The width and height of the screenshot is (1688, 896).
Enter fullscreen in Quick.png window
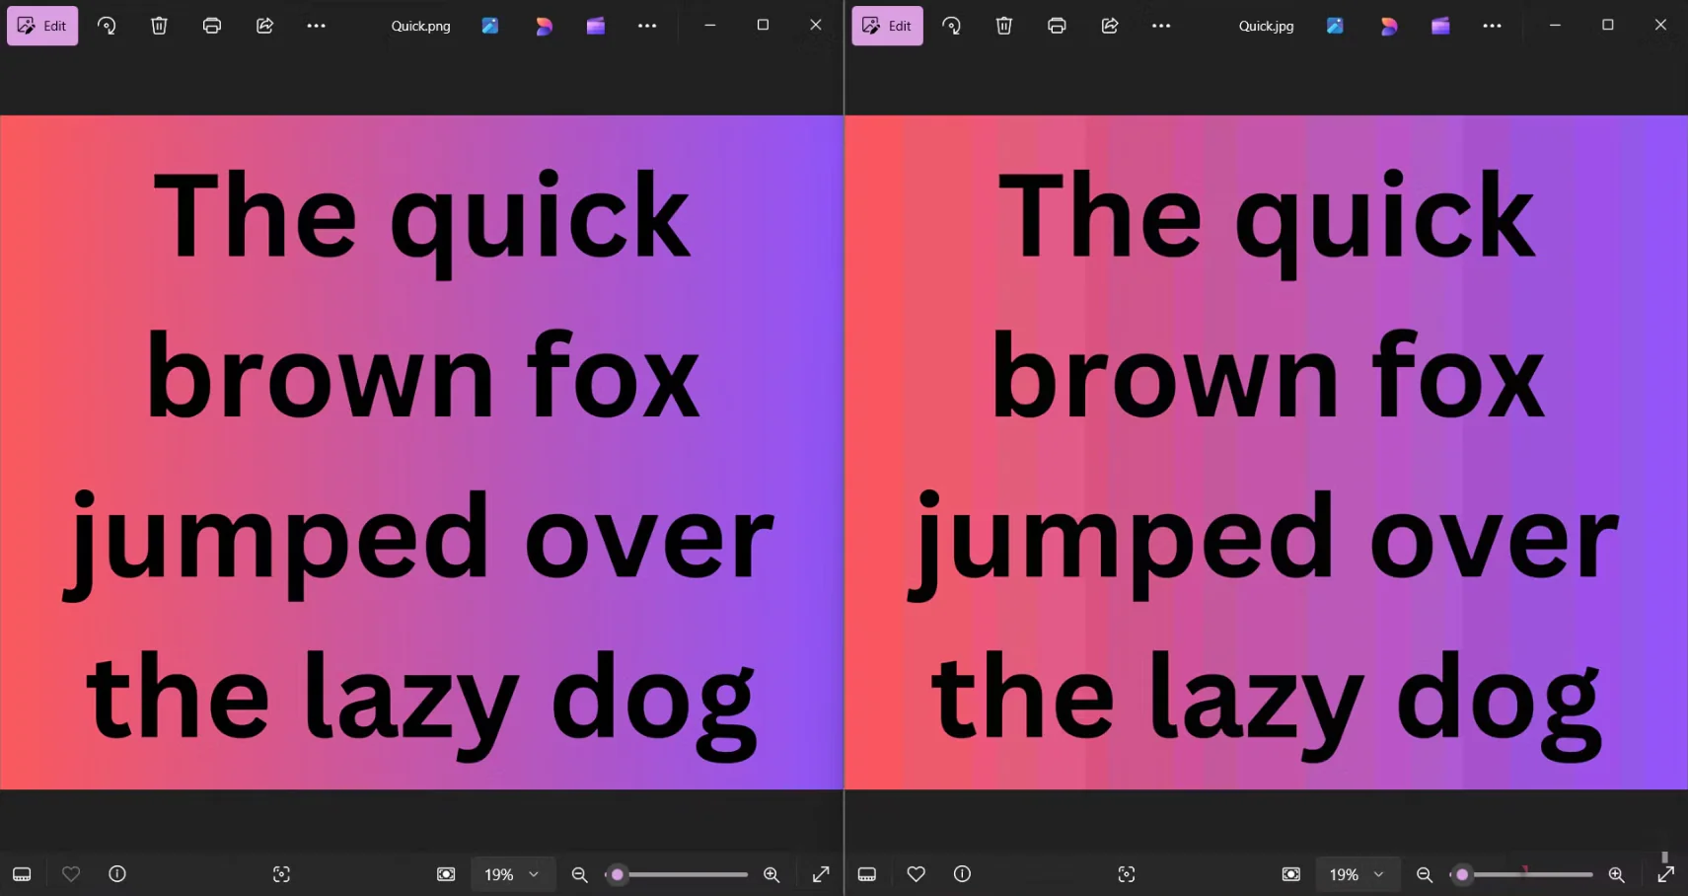821,874
